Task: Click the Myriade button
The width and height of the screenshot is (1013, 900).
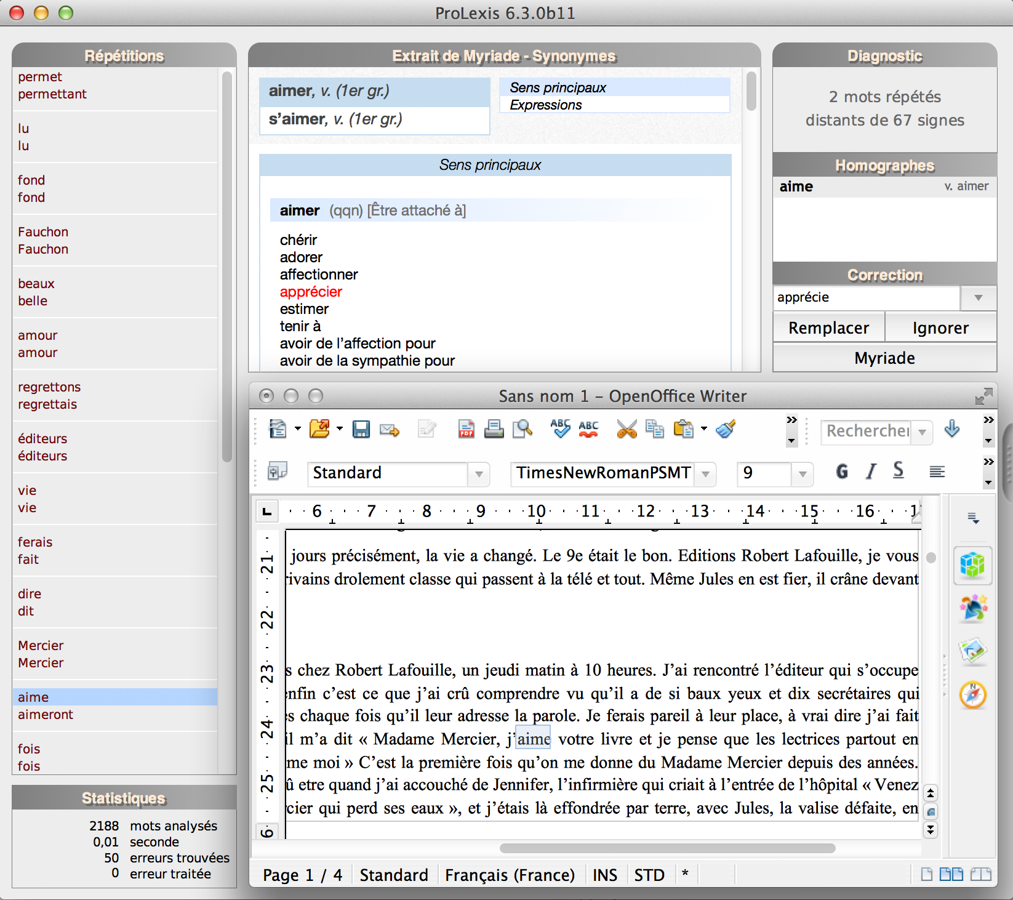Action: [x=884, y=358]
